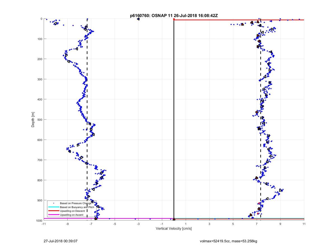Click depth tick label 600
Viewport: 336px width, 248px height.
40,140
